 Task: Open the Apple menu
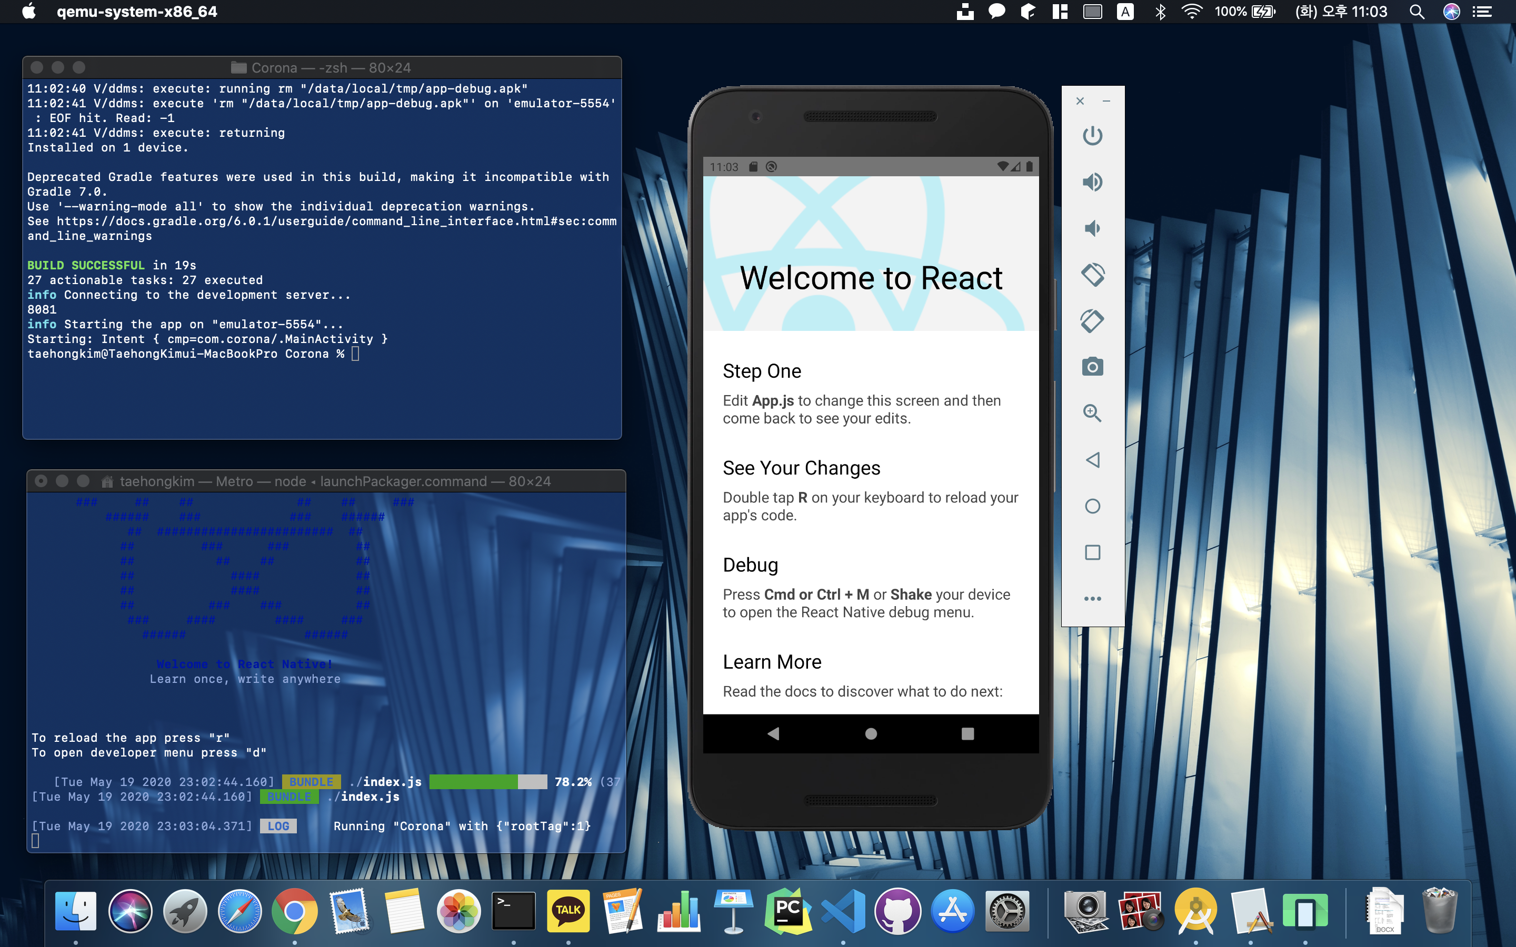coord(29,12)
